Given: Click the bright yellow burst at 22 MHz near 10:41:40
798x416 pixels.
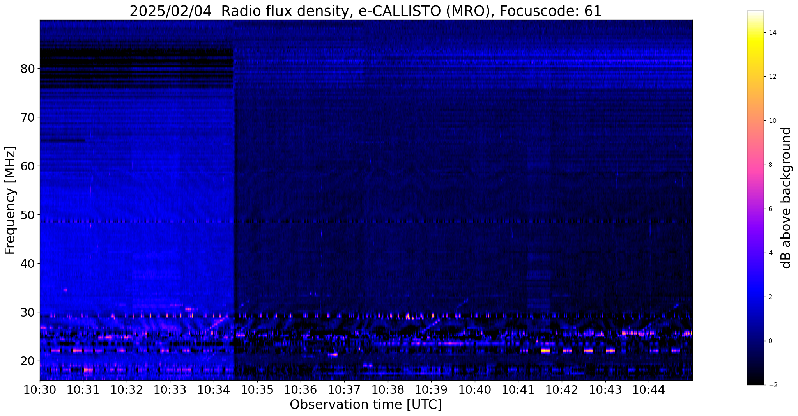Looking at the screenshot, I should pos(545,351).
